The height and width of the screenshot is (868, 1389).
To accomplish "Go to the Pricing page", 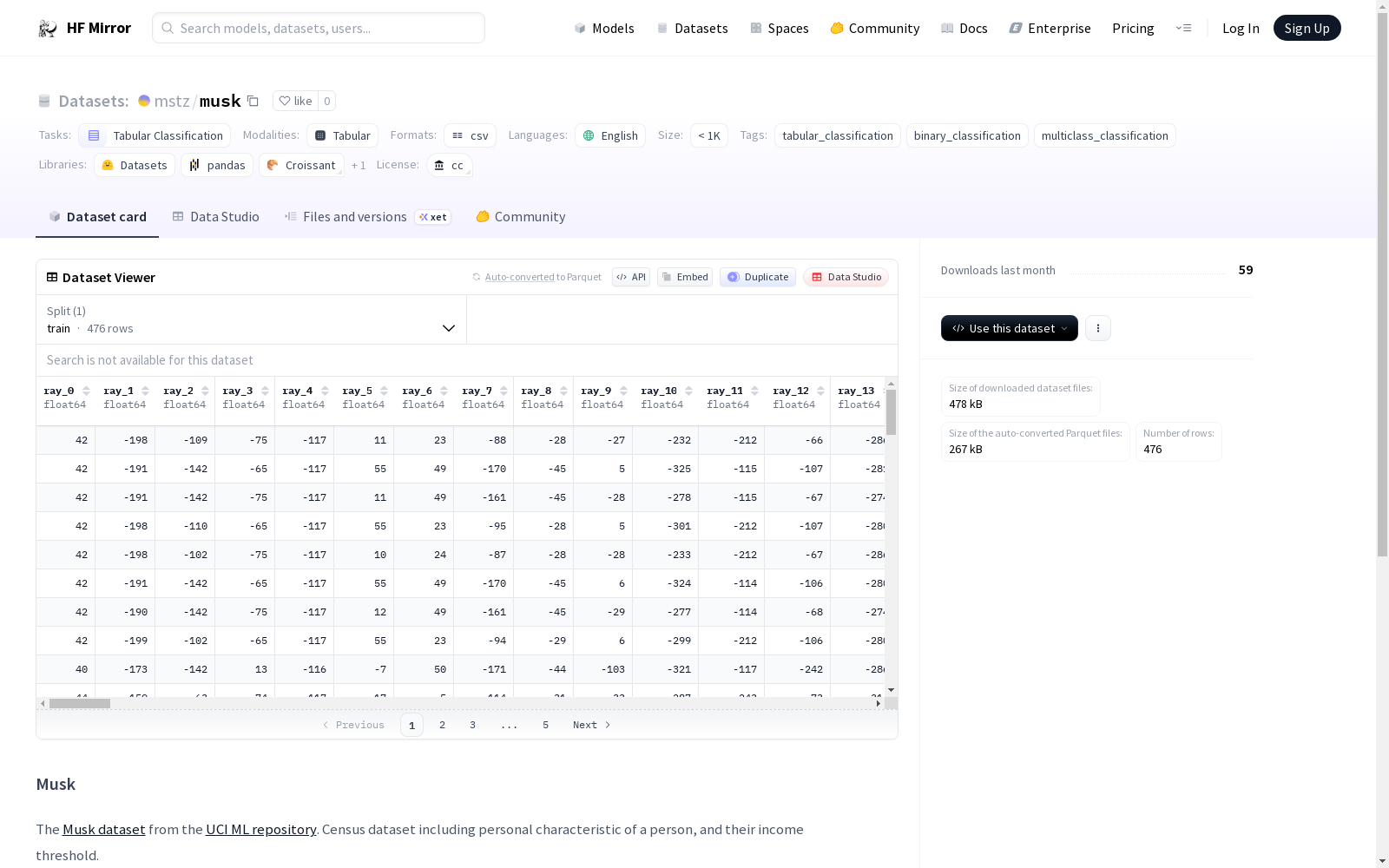I will point(1133,28).
